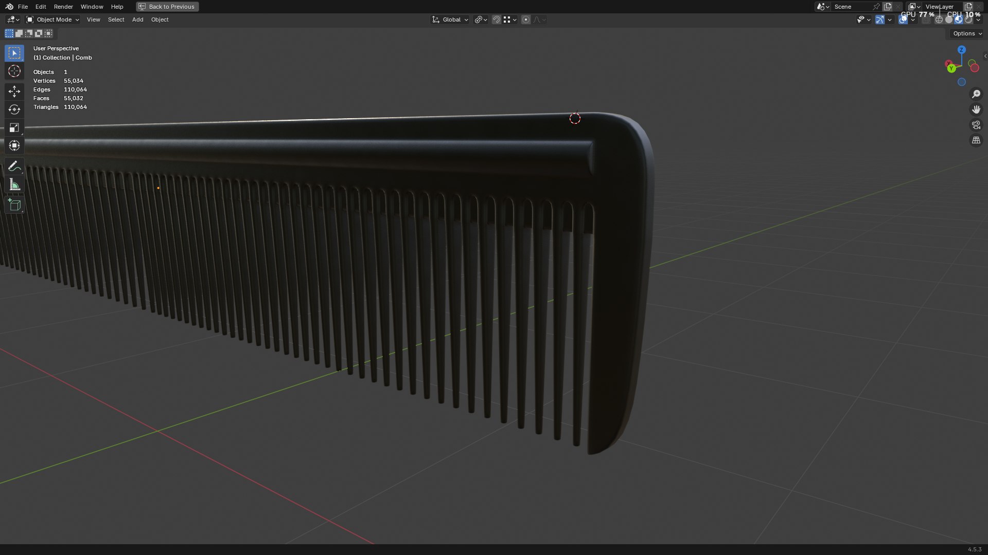
Task: Select the Transform tool
Action: point(14,145)
